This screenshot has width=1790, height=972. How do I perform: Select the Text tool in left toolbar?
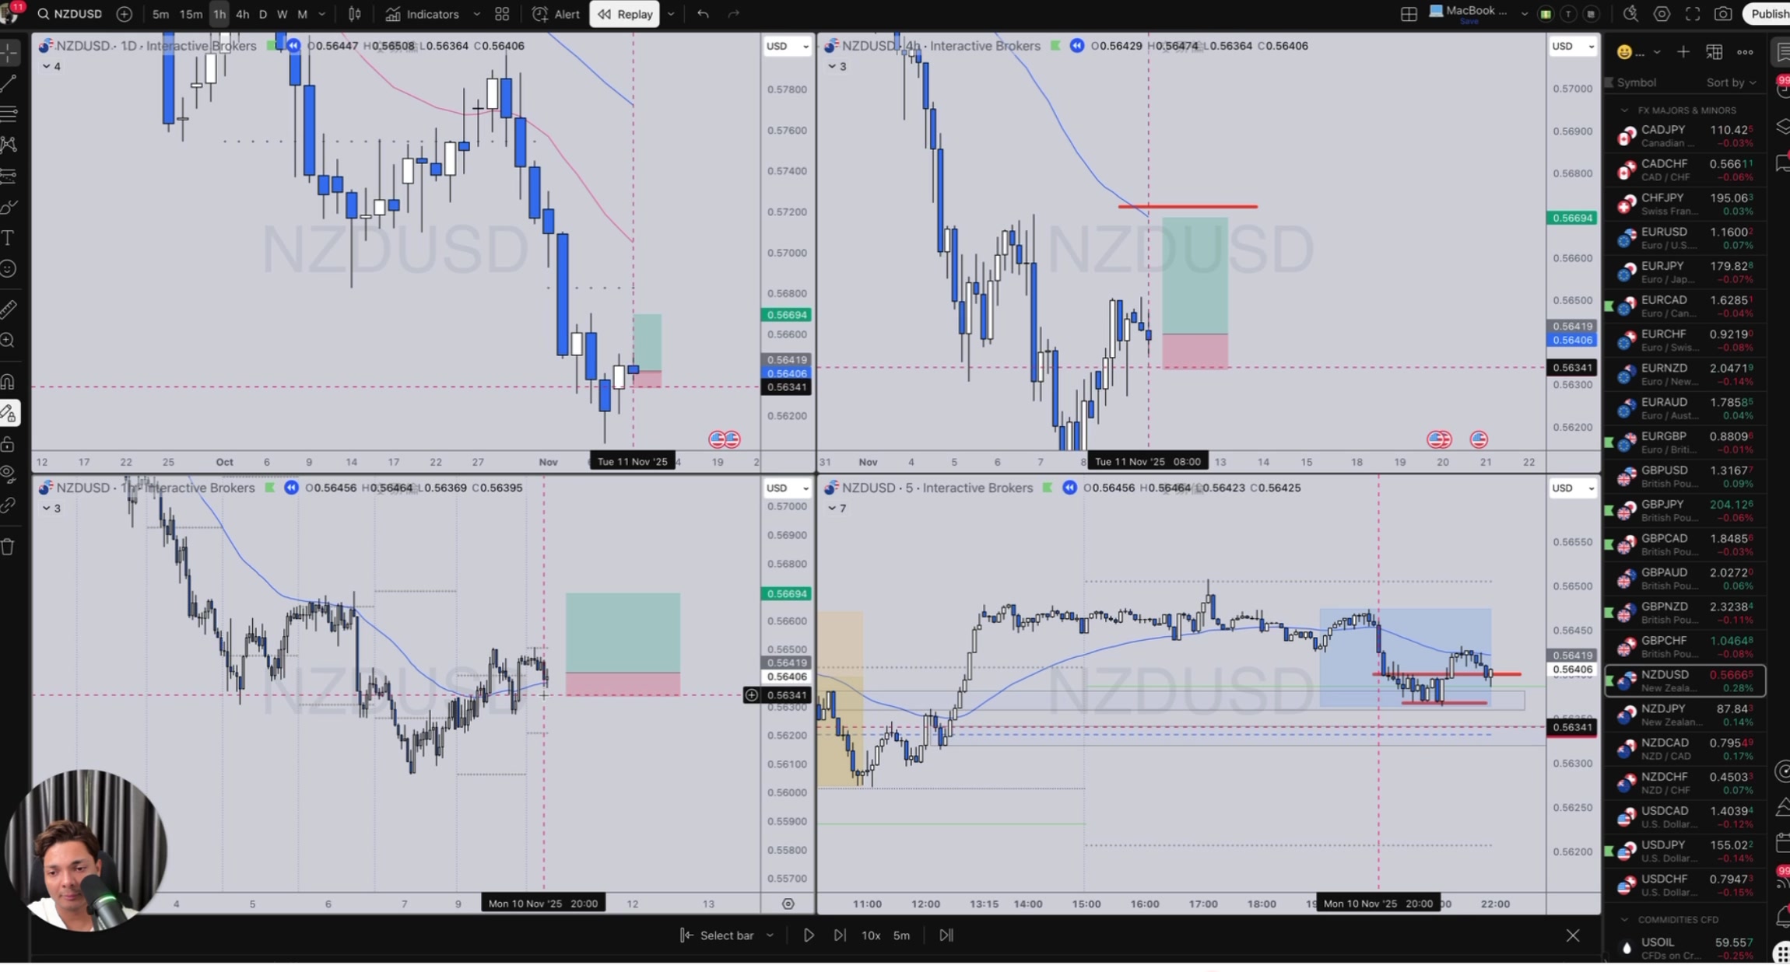[9, 238]
